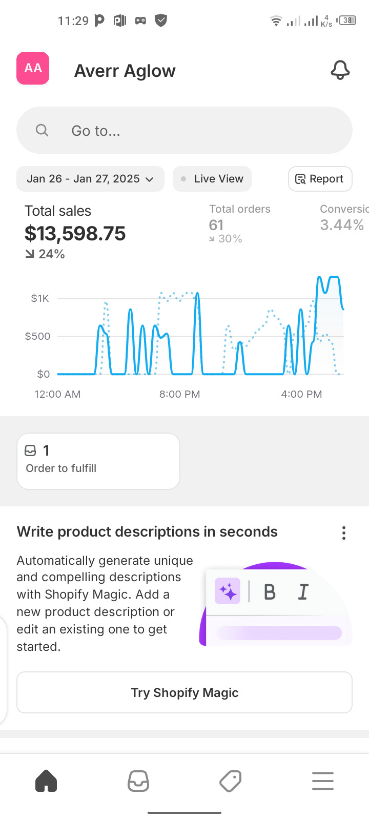This screenshot has height=820, width=369.
Task: Open the Products tag tab icon
Action: point(231,782)
